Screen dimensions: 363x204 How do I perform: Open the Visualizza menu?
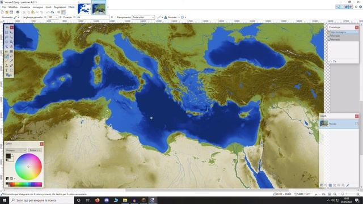coord(25,7)
